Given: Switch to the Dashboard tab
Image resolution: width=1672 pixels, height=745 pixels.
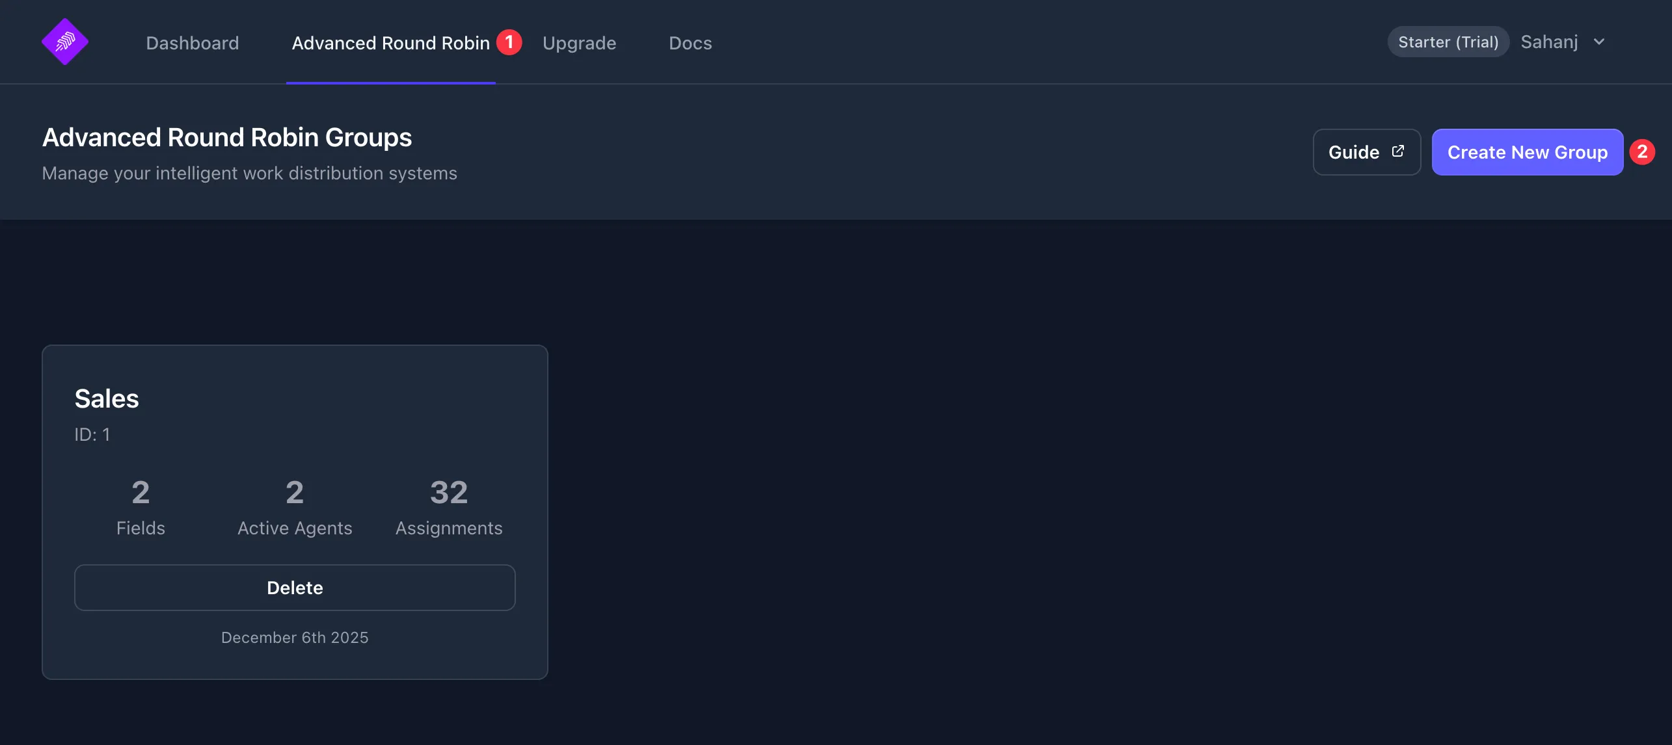Looking at the screenshot, I should pos(193,43).
